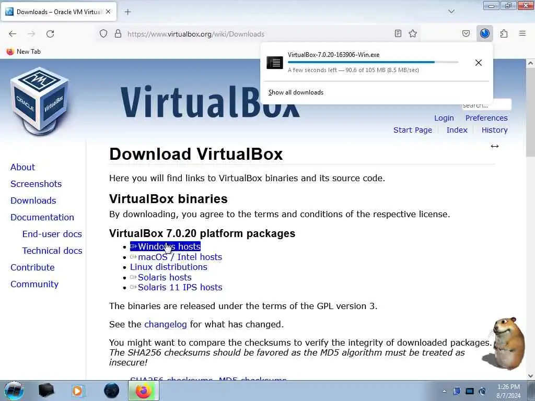The width and height of the screenshot is (535, 401).
Task: Click the downloads progress toolbar icon
Action: tap(485, 33)
